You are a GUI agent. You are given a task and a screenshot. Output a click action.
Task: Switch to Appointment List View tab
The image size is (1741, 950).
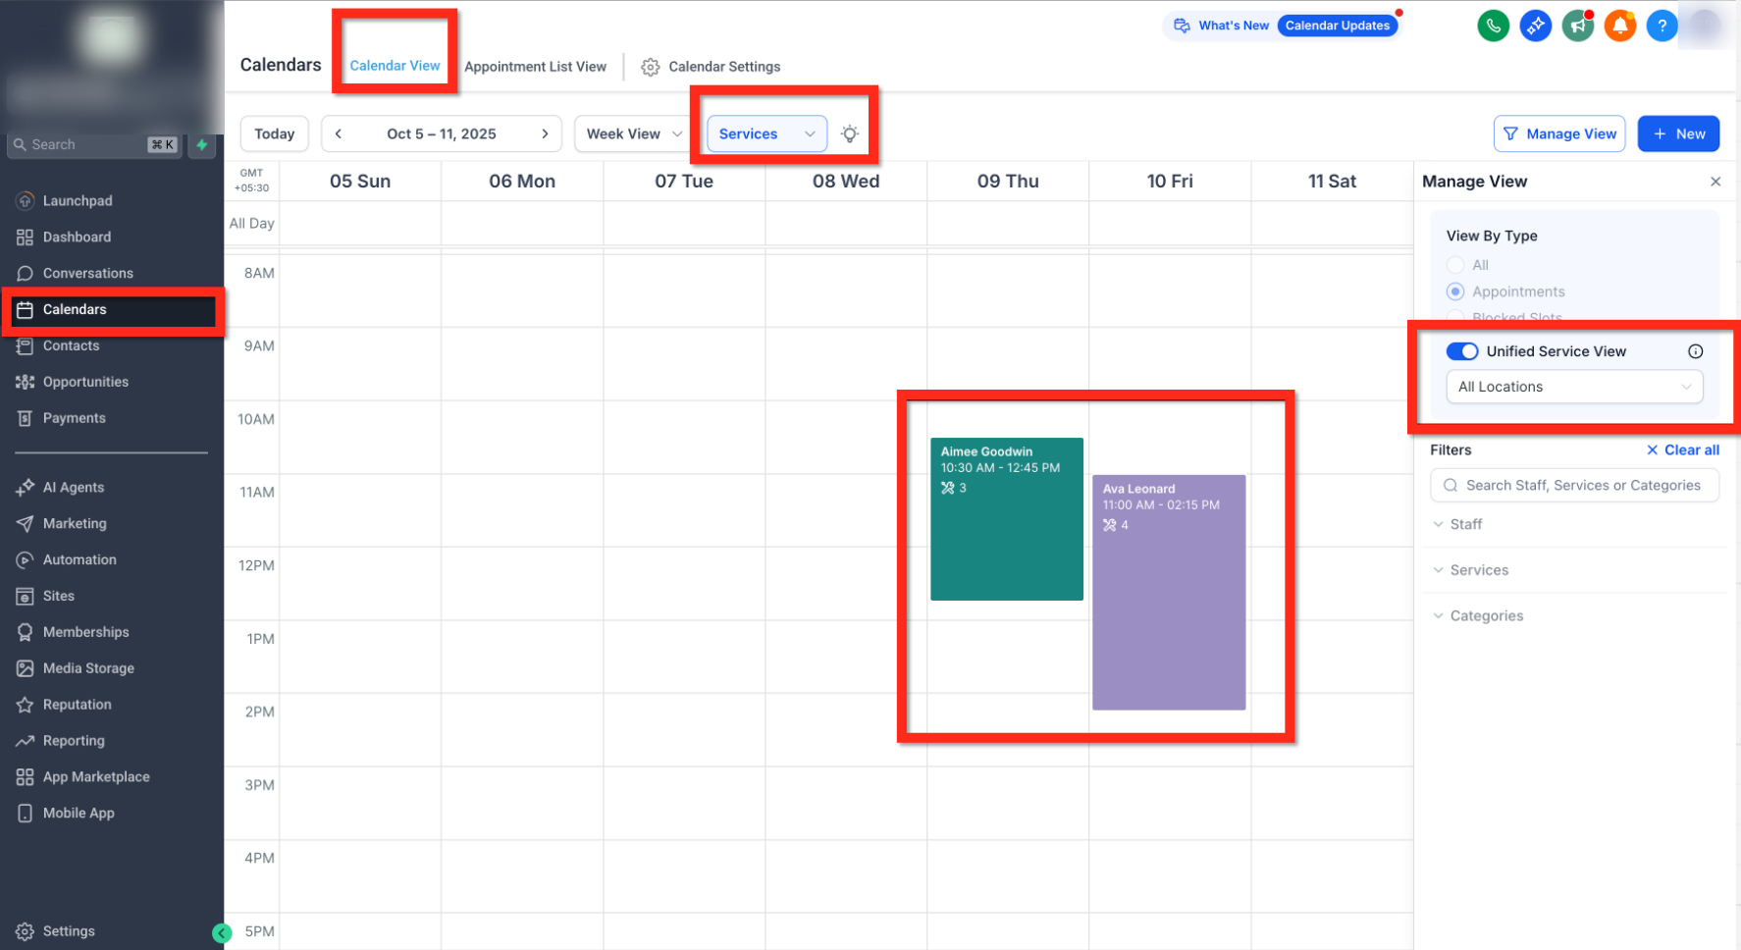[535, 67]
